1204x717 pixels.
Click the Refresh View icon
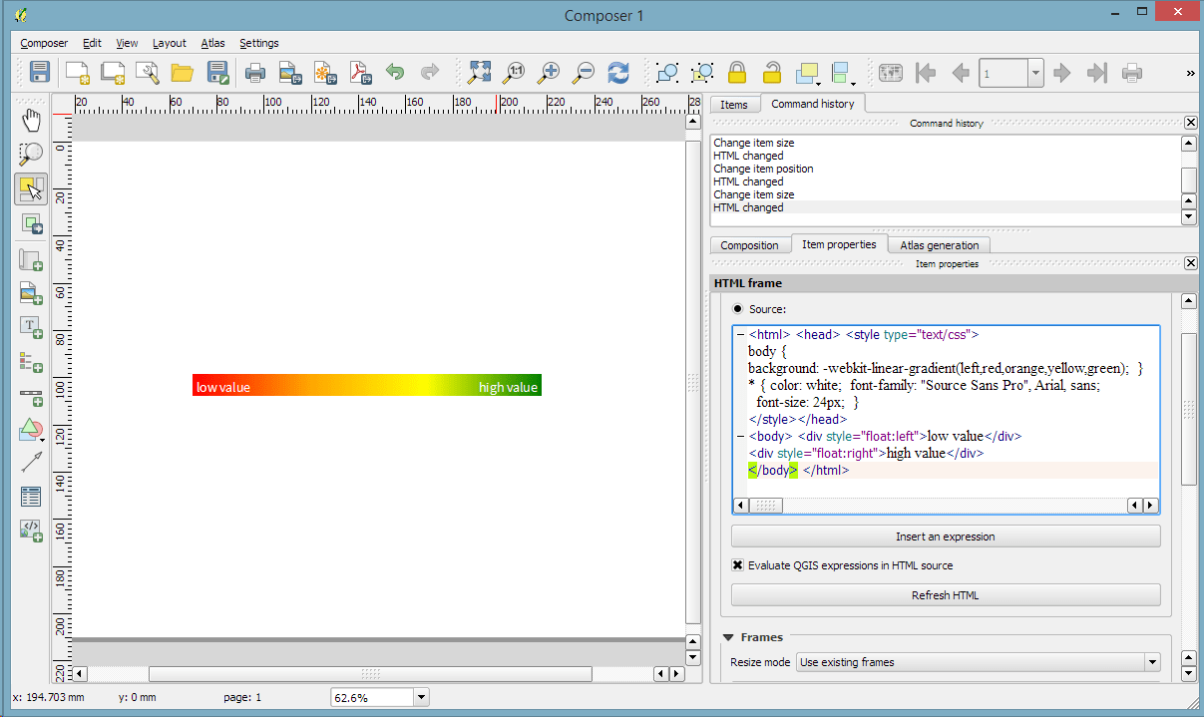click(x=617, y=72)
